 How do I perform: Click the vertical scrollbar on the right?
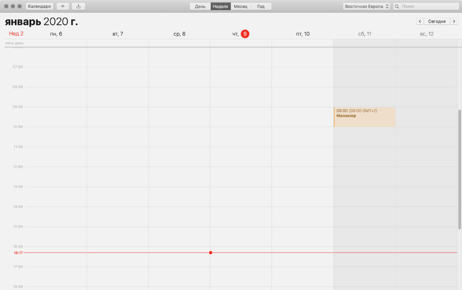coord(460,169)
